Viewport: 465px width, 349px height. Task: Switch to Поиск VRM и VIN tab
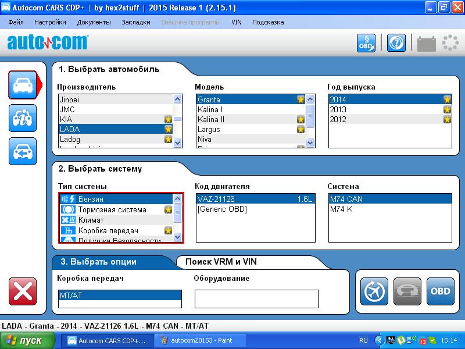(x=221, y=262)
